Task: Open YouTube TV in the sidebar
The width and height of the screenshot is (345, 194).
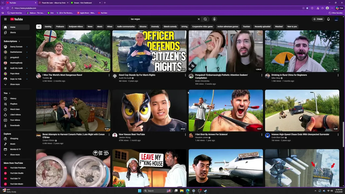Action: 15,179
